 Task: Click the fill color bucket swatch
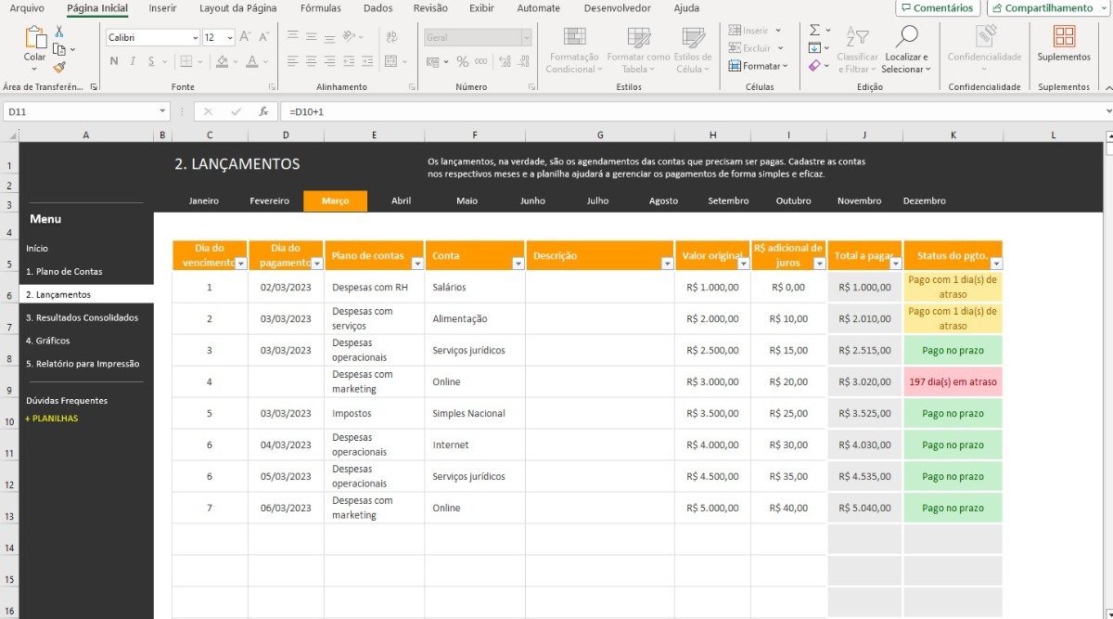222,61
